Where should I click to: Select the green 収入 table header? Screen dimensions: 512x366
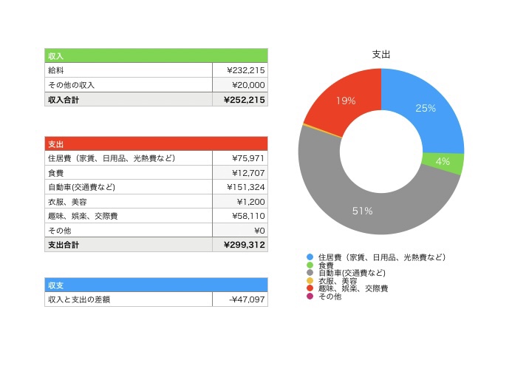click(x=156, y=55)
